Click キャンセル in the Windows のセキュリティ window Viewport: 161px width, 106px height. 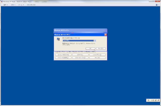(97, 58)
